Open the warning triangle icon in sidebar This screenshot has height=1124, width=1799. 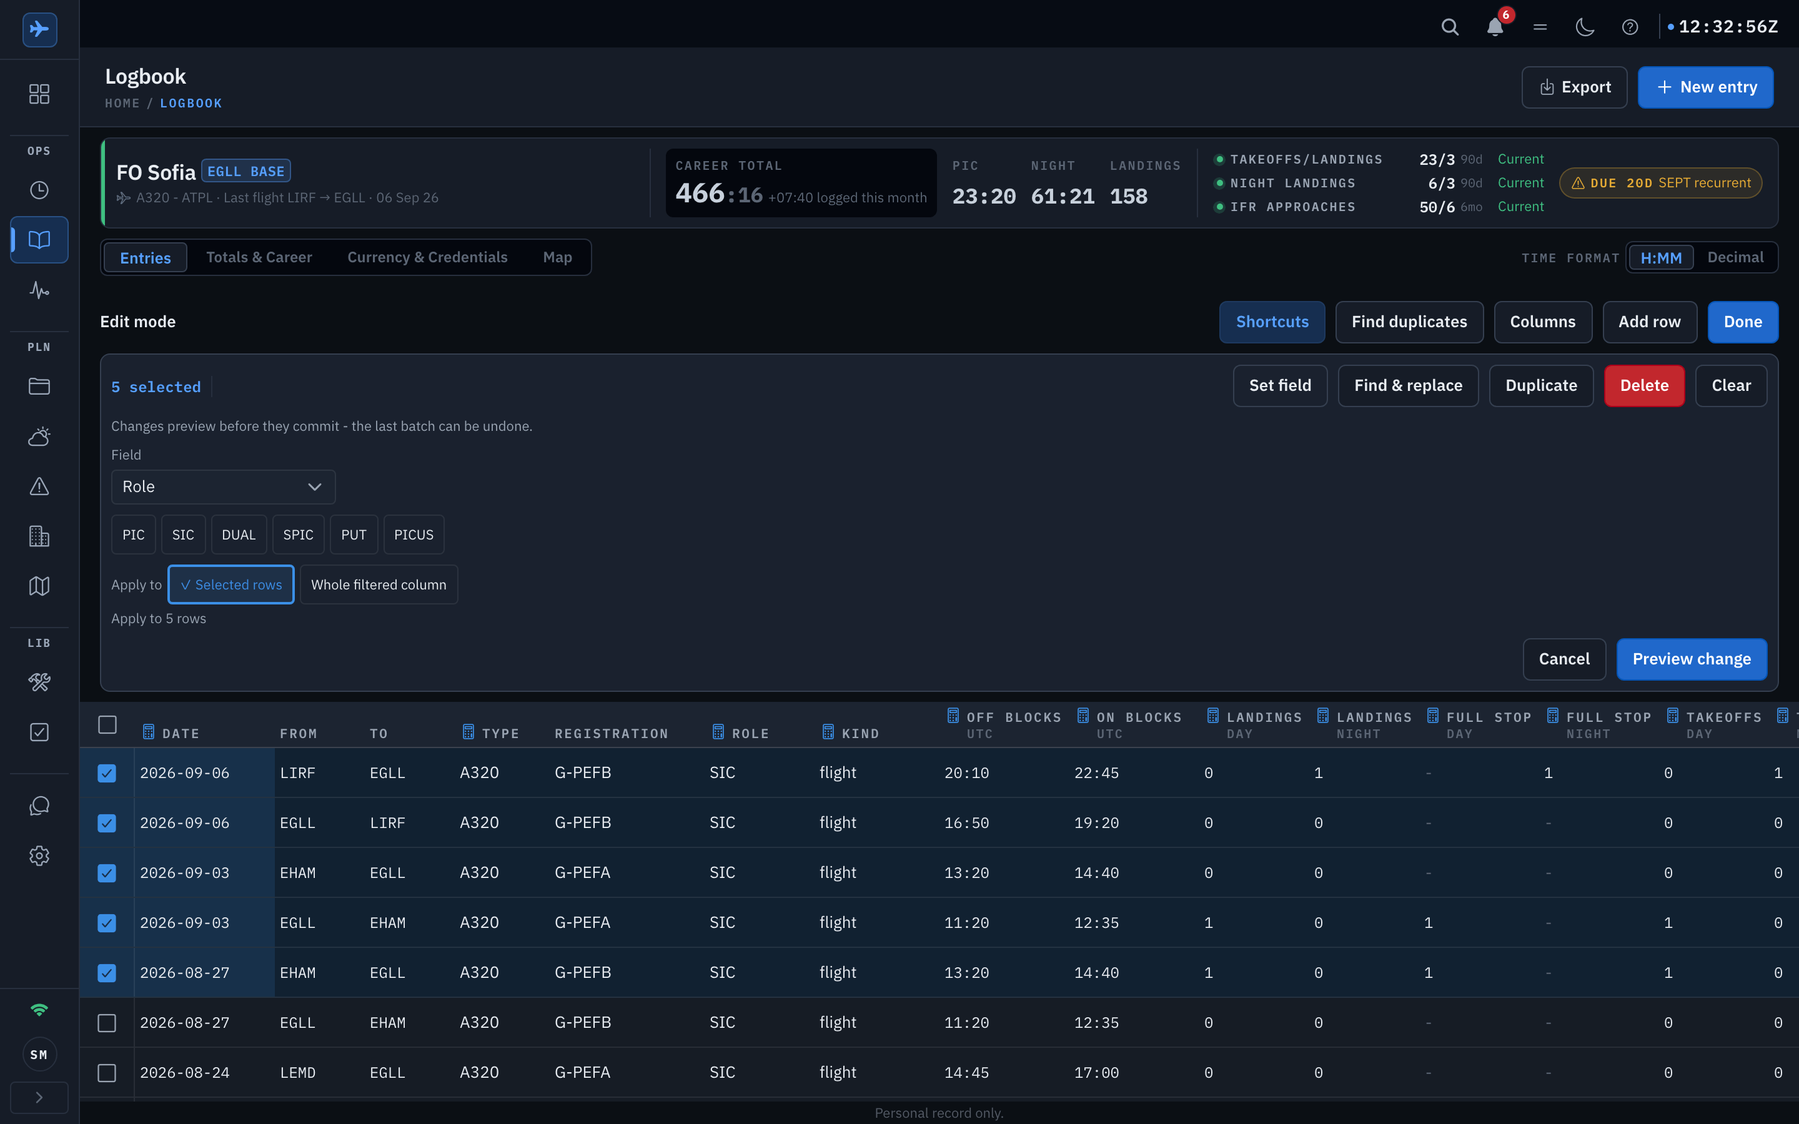(39, 486)
